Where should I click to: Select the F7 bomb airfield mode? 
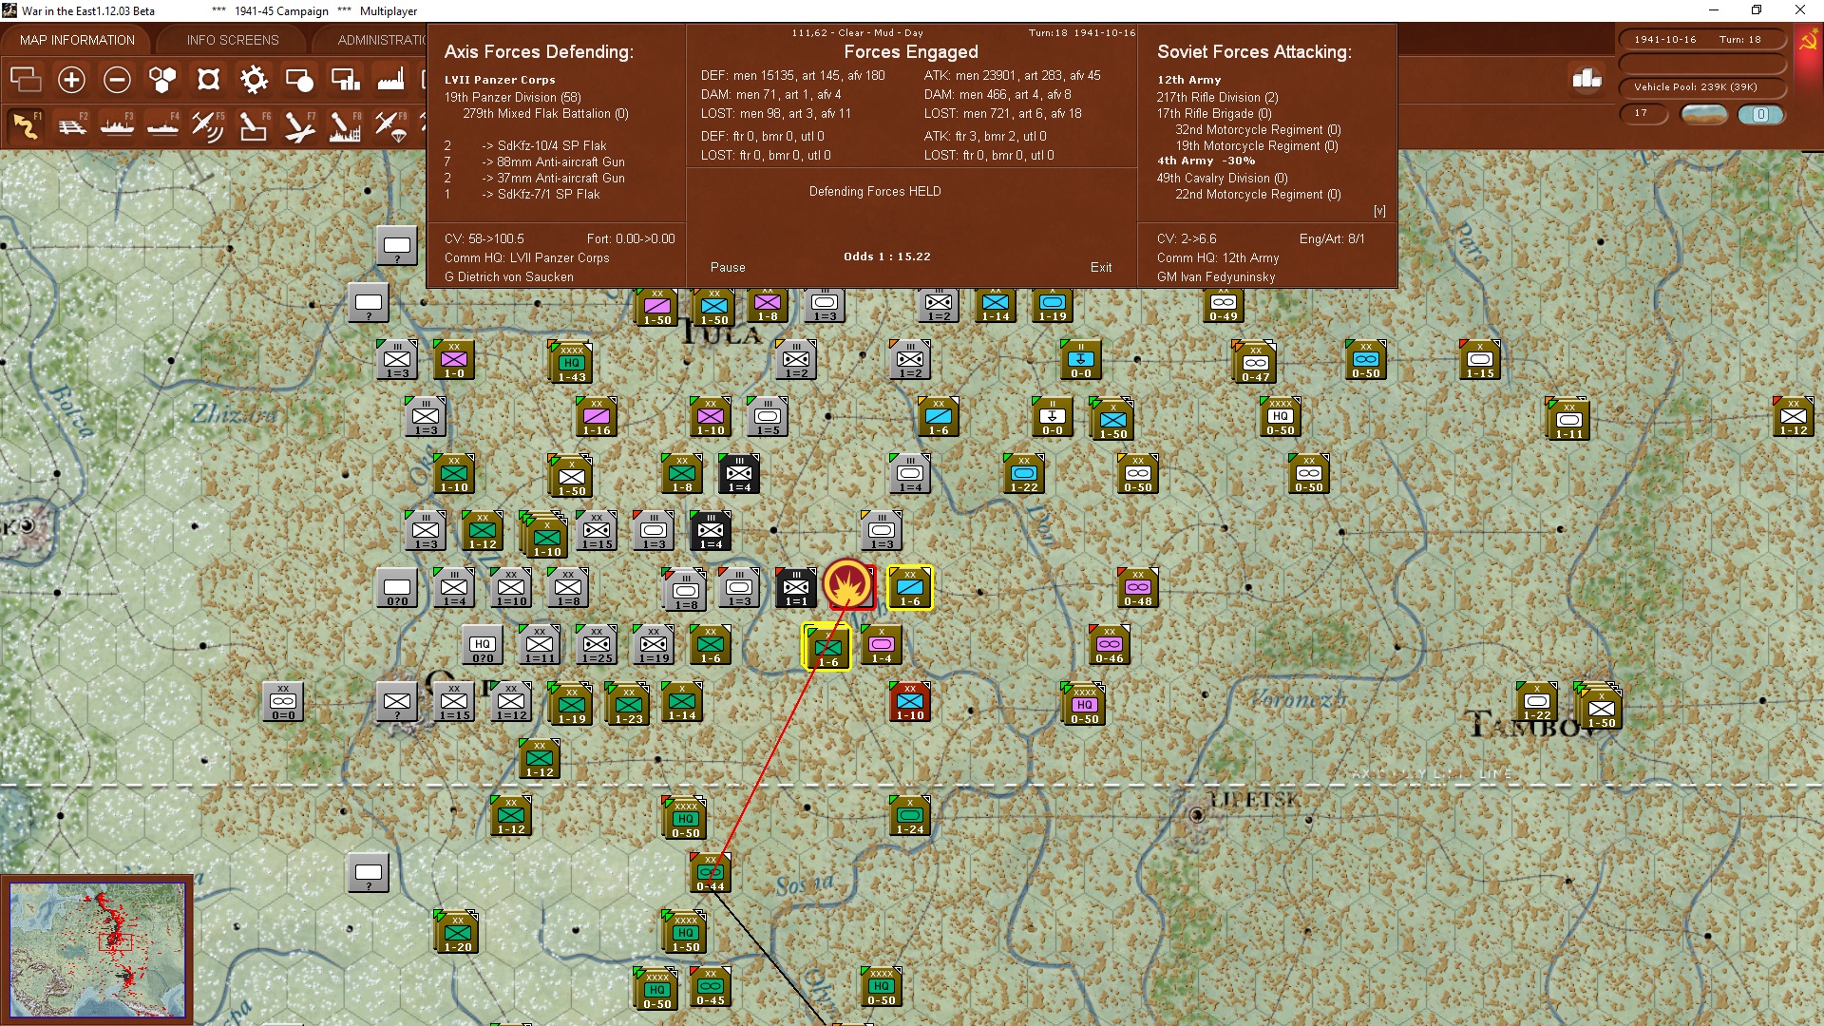299,125
